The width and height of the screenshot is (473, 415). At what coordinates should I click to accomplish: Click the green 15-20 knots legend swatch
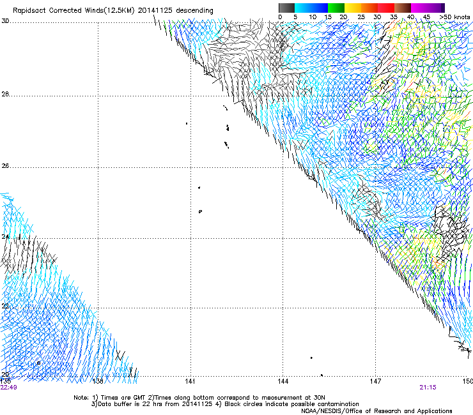pyautogui.click(x=336, y=8)
